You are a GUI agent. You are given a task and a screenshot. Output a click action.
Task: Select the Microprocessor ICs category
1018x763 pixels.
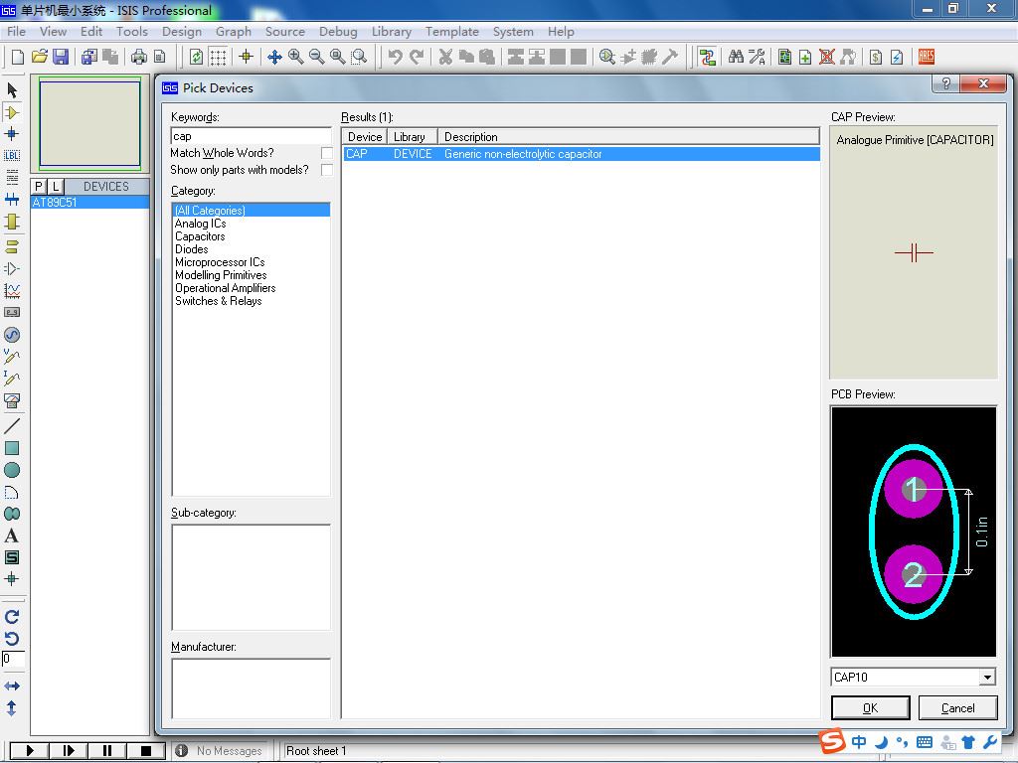point(220,262)
